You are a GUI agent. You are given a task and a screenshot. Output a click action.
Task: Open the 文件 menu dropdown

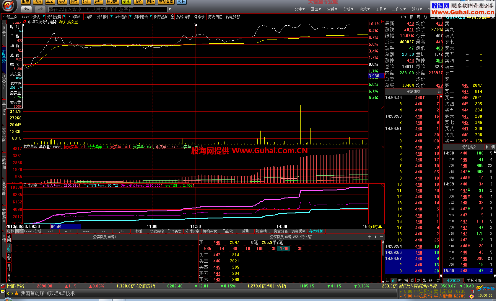coord(300,9)
